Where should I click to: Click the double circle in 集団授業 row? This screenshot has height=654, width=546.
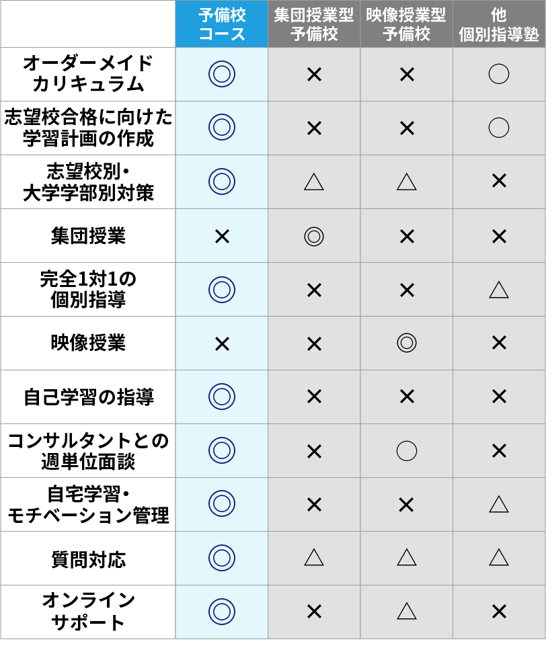(314, 236)
